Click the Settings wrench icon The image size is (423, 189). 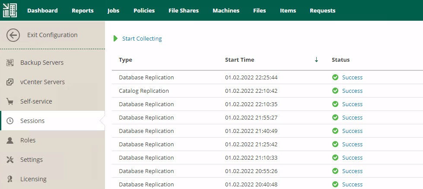click(10, 160)
